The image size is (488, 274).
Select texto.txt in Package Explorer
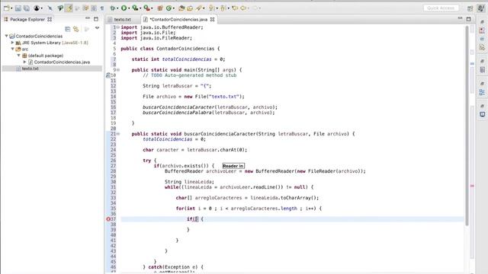pos(30,68)
